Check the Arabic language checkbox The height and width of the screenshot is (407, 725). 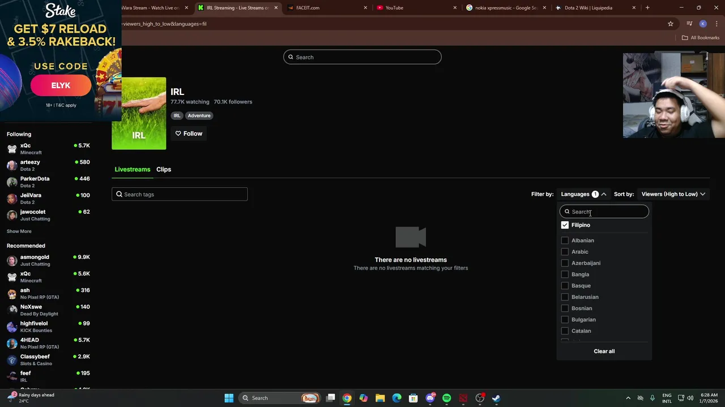pos(565,252)
